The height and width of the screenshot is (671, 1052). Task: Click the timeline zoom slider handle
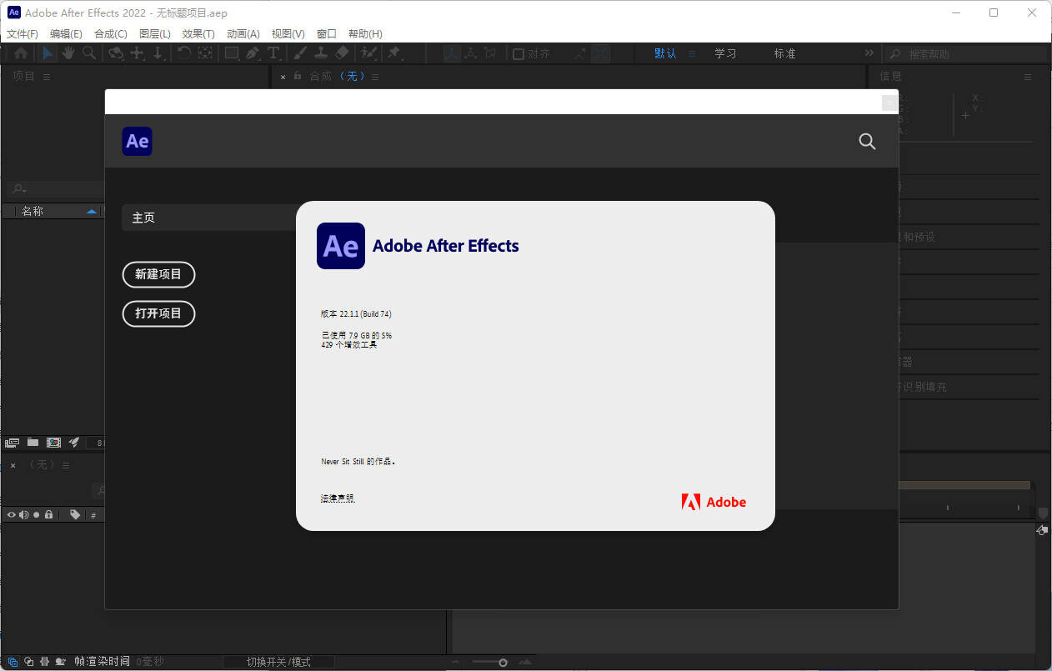point(503,663)
